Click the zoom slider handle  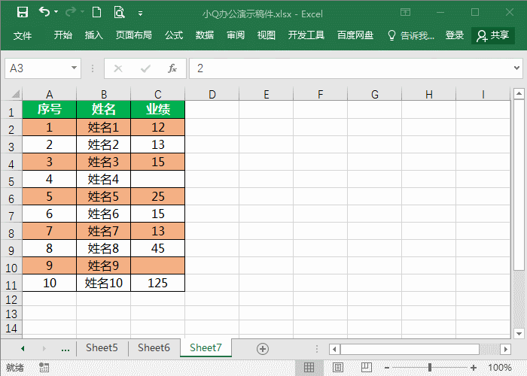(x=430, y=367)
